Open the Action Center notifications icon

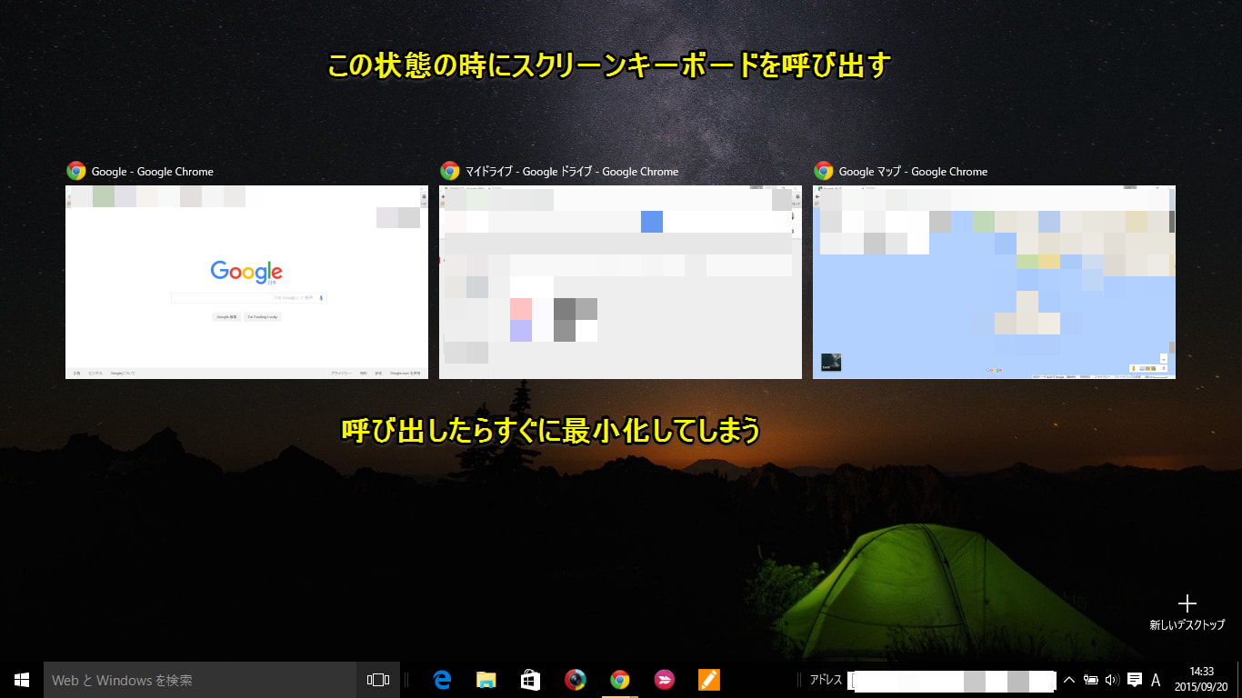(1135, 680)
